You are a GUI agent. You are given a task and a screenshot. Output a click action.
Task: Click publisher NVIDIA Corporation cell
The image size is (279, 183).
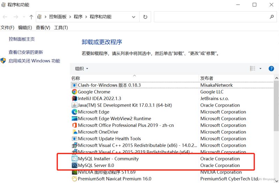tap(221, 172)
